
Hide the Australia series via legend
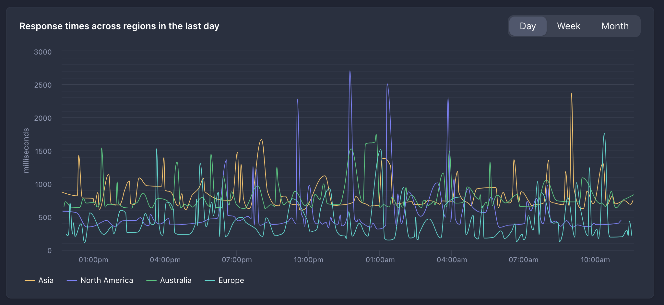(176, 280)
